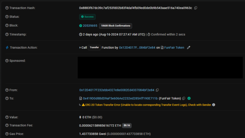Click help icon next to Transaction Hash
245x138 pixels.
tap(7, 8)
